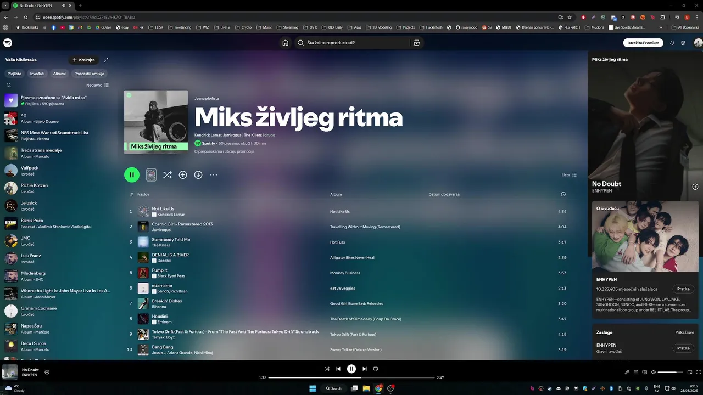Image resolution: width=703 pixels, height=395 pixels.
Task: Click the Prikaži sve link in Zasluge
Action: [x=684, y=332]
